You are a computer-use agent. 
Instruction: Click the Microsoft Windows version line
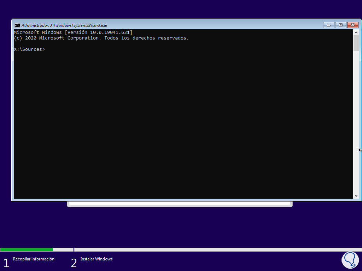[x=73, y=32]
